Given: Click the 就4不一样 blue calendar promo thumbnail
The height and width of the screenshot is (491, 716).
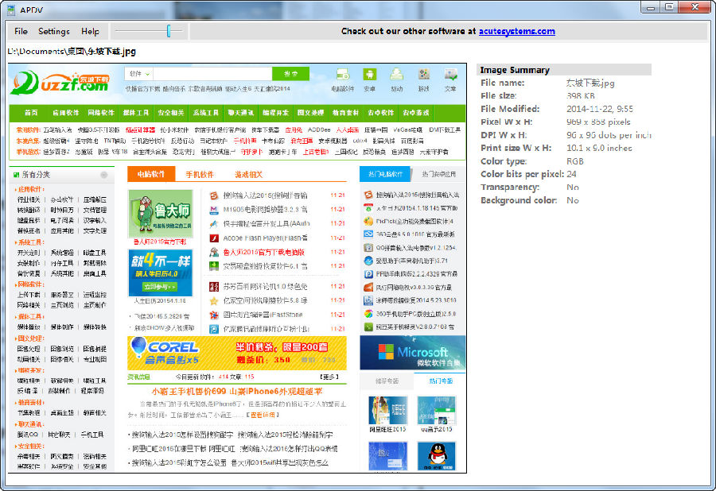Looking at the screenshot, I should click(160, 273).
